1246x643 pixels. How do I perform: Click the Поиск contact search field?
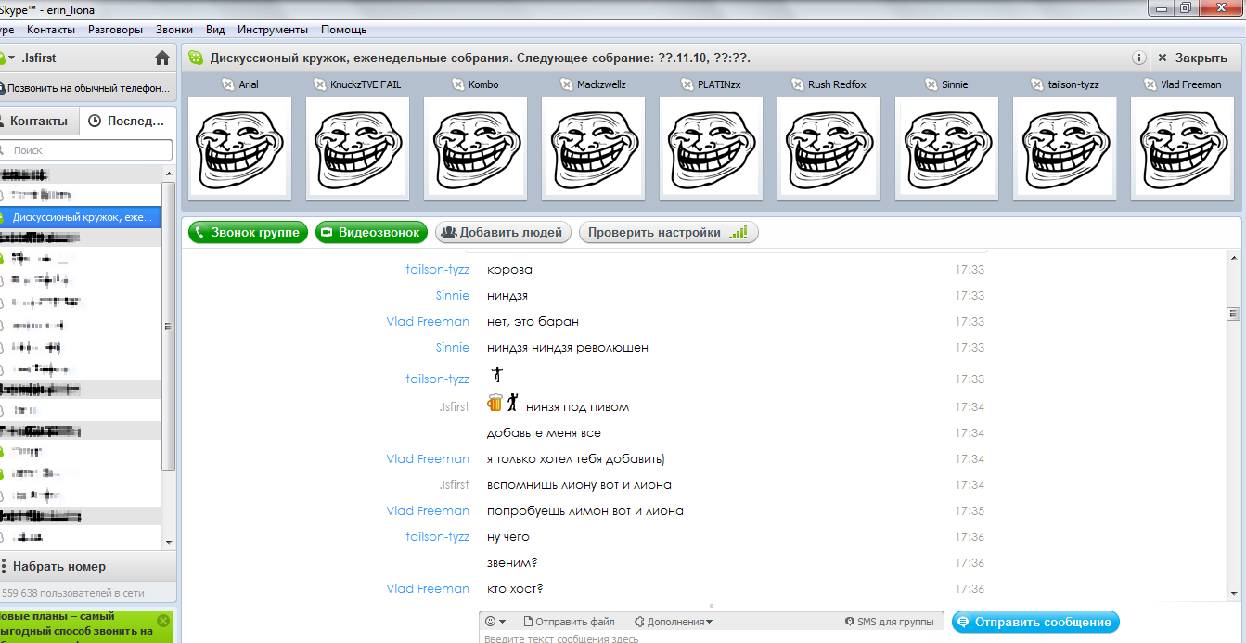tap(86, 149)
